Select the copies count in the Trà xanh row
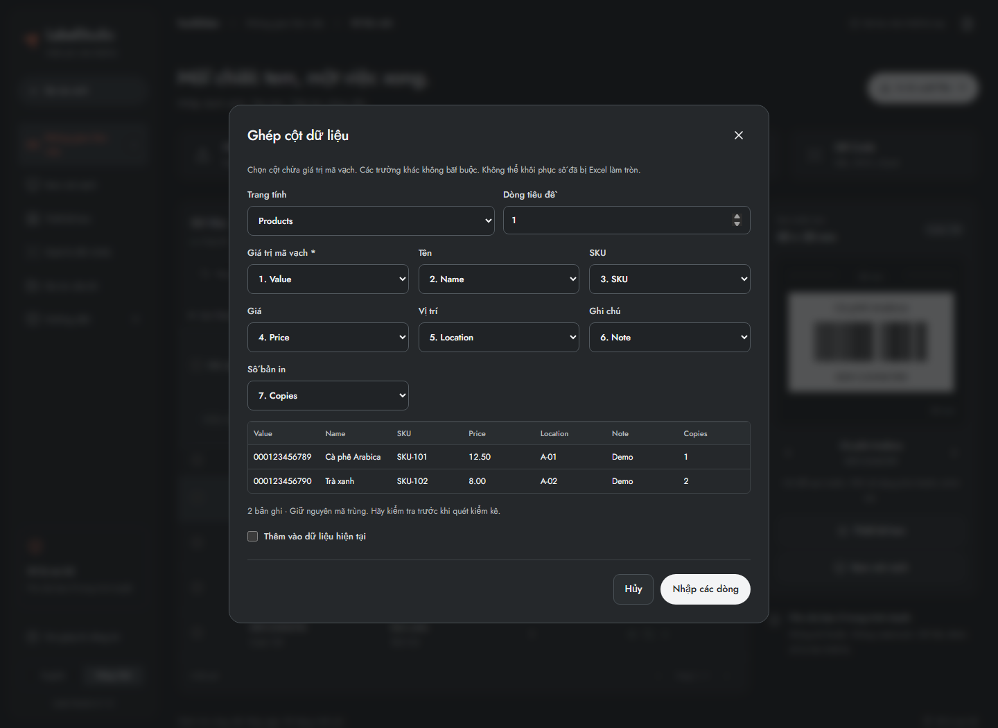998x728 pixels. tap(686, 481)
